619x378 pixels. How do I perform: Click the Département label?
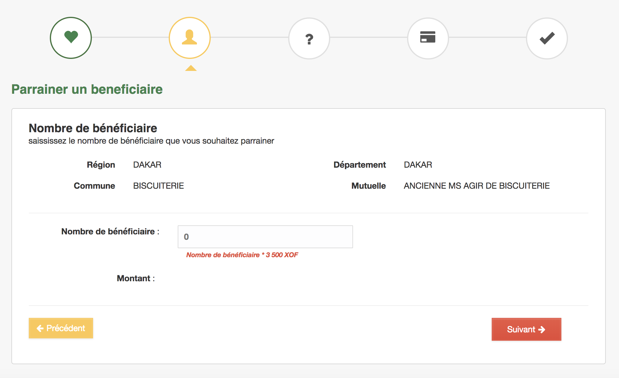pyautogui.click(x=359, y=165)
